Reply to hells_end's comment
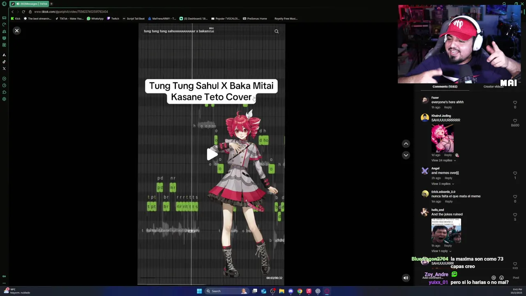 click(x=448, y=245)
